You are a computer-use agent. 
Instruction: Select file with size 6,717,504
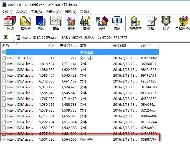80,116
